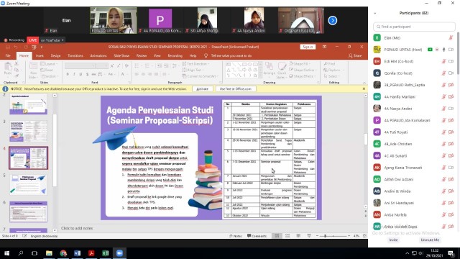Click the lightbulb Tell me search
The height and width of the screenshot is (259, 460).
pos(206,56)
